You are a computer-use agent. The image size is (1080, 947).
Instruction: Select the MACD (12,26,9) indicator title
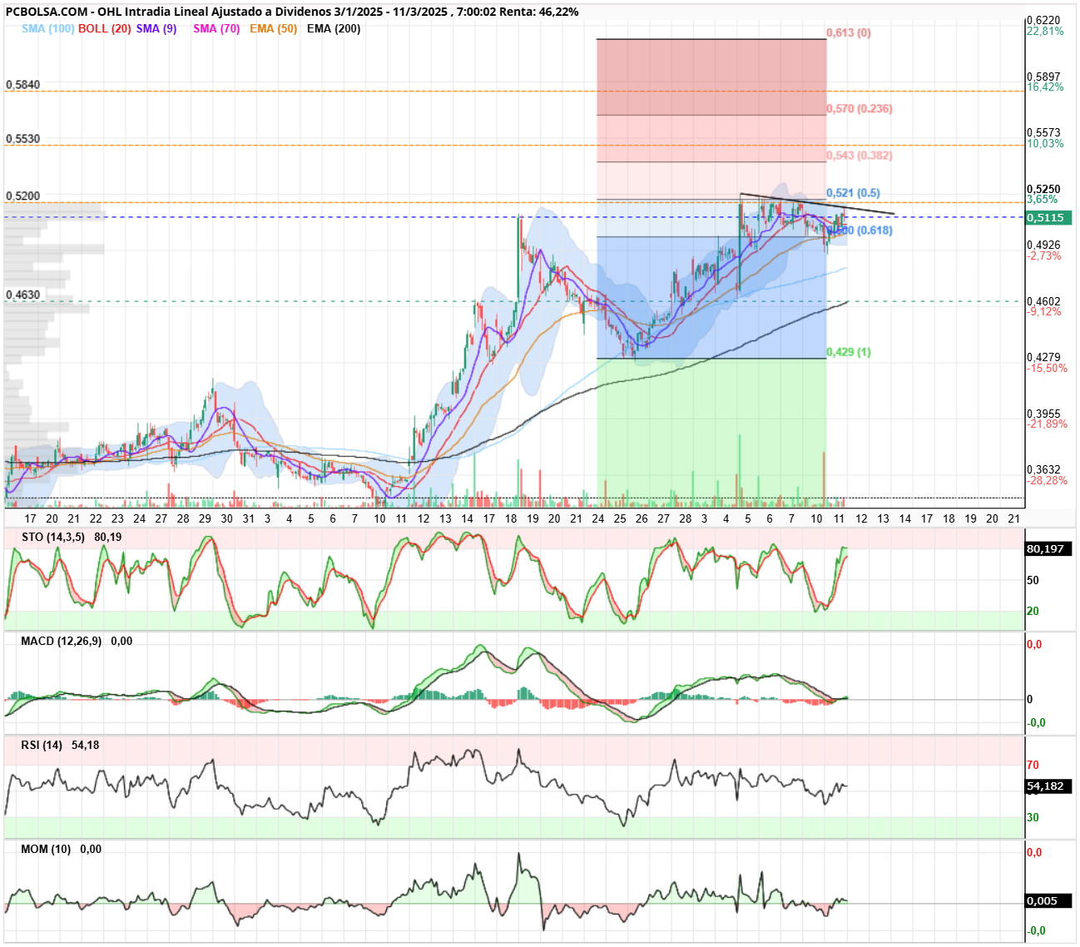(x=61, y=641)
